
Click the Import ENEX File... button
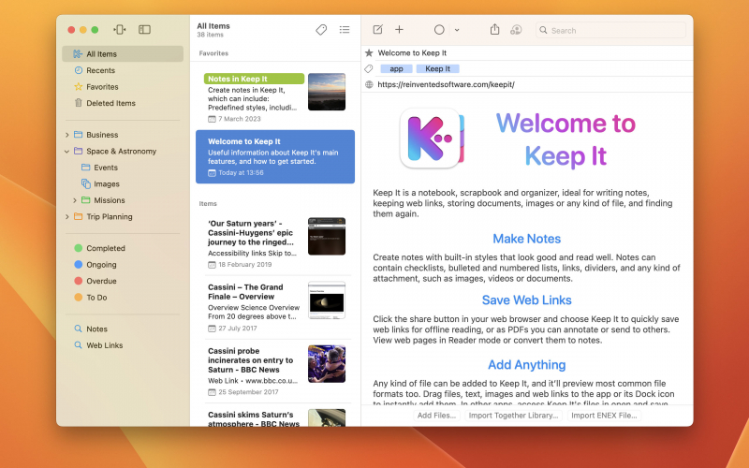click(604, 416)
